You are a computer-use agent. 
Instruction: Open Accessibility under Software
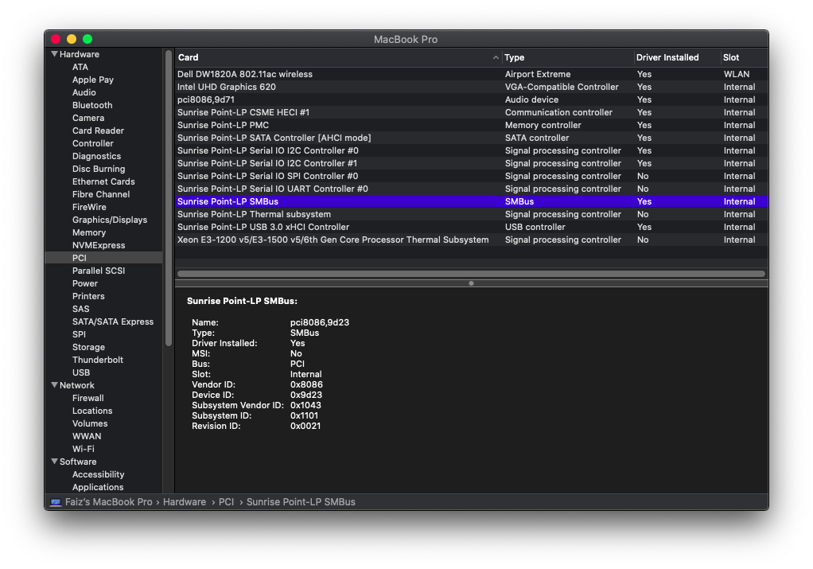(x=98, y=474)
